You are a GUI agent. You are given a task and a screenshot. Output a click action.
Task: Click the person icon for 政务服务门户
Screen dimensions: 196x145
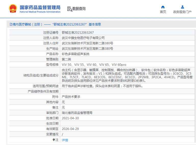(x=182, y=7)
